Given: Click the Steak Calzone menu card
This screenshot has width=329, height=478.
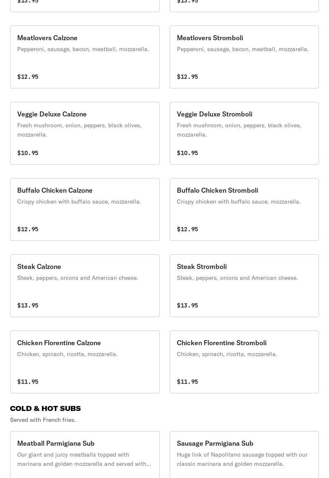Looking at the screenshot, I should [x=85, y=286].
